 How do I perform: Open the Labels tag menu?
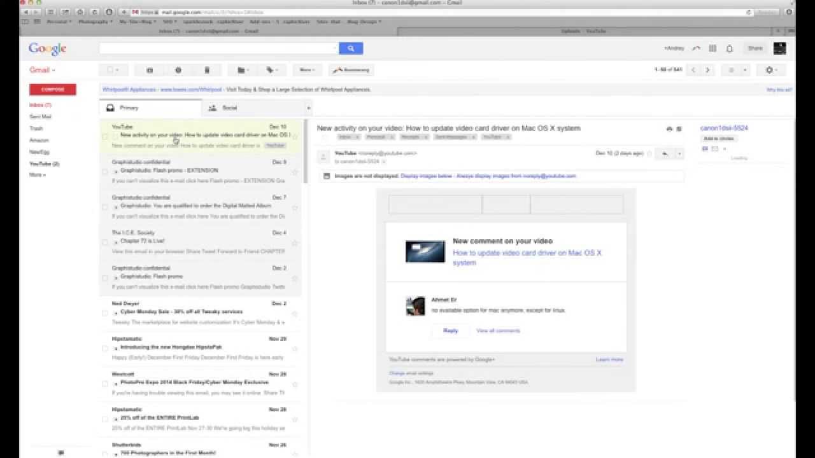point(272,70)
